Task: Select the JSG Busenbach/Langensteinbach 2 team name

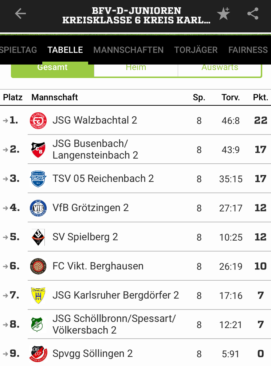Action: pos(95,149)
